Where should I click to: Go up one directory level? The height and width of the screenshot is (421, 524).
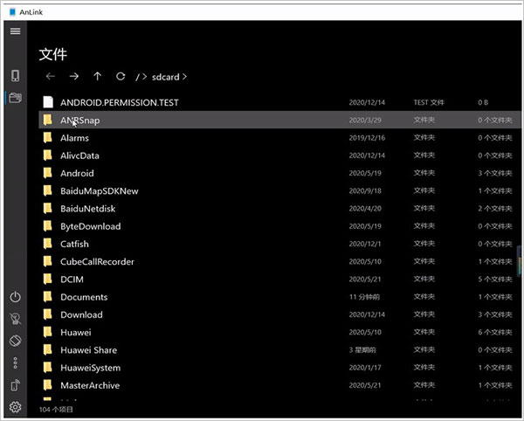tap(97, 77)
